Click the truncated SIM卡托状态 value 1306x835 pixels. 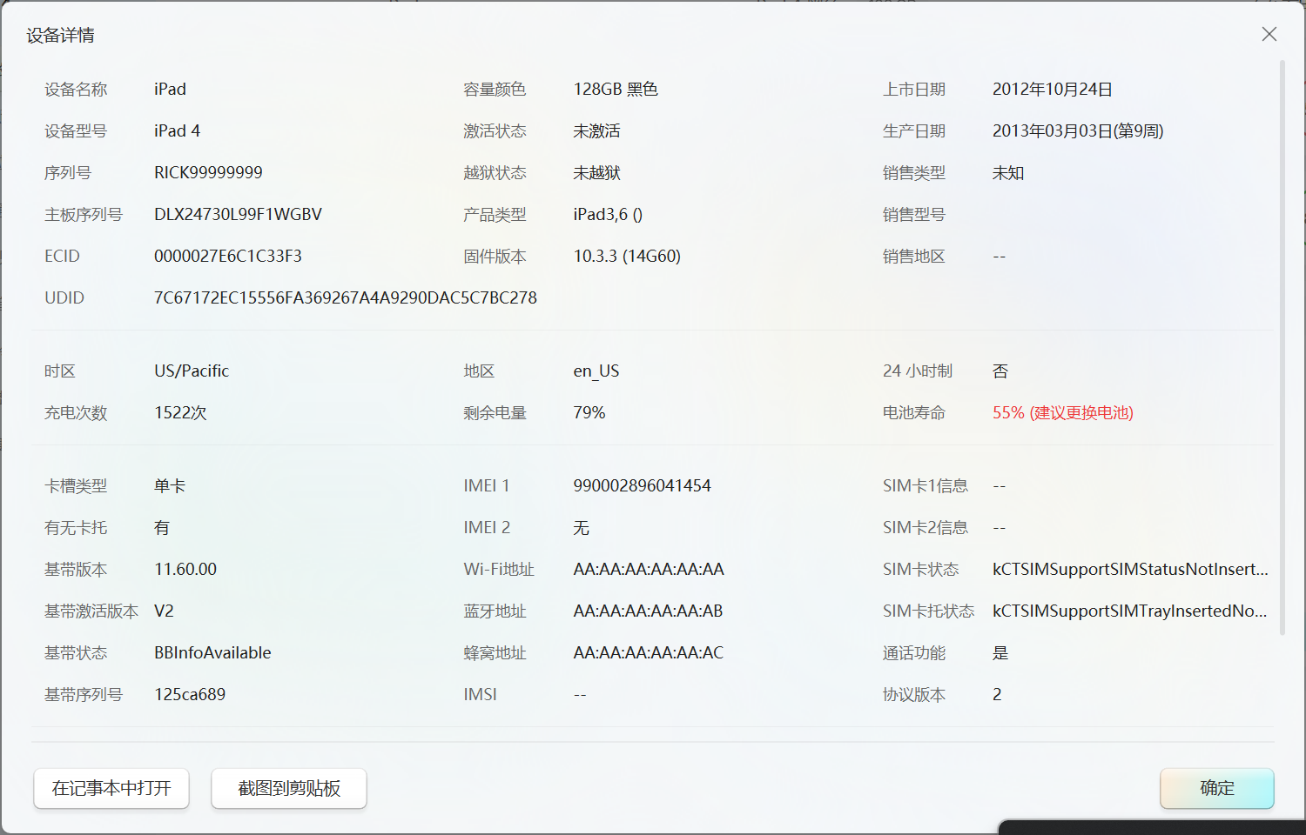pos(1129,611)
